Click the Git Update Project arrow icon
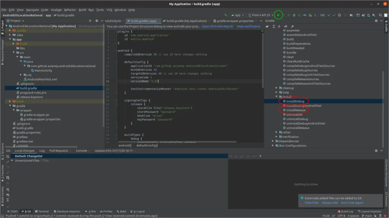 [x=329, y=15]
